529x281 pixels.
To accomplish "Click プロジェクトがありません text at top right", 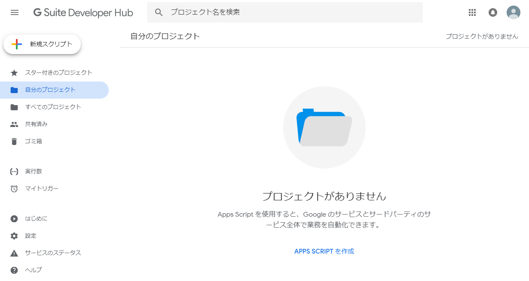I will pos(482,36).
